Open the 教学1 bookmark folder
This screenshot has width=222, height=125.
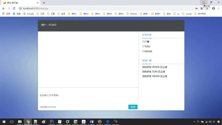(x=144, y=14)
